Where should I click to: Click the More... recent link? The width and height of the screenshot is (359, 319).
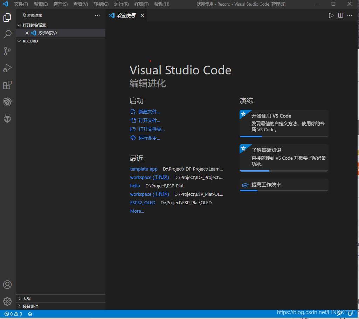click(x=137, y=211)
